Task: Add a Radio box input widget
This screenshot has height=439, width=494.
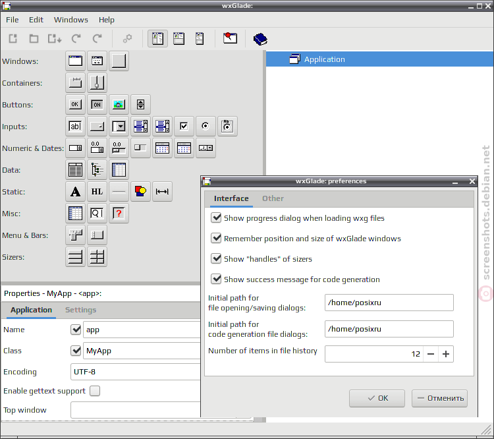Action: click(227, 126)
